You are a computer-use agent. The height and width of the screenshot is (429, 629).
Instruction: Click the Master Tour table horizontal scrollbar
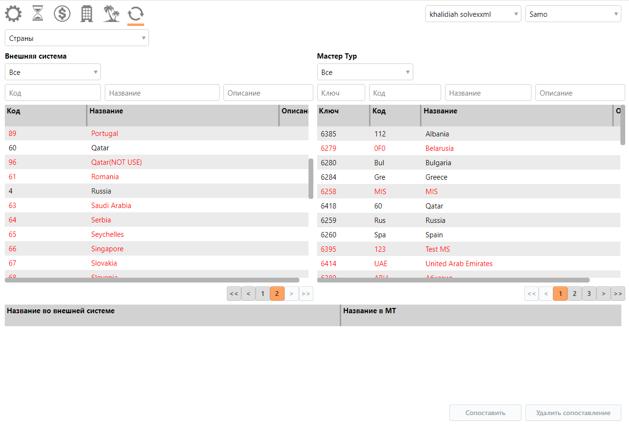pyautogui.click(x=453, y=280)
